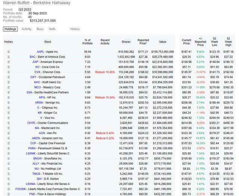Go to the History tab
Viewport: 239px width, 196px height.
(75, 29)
